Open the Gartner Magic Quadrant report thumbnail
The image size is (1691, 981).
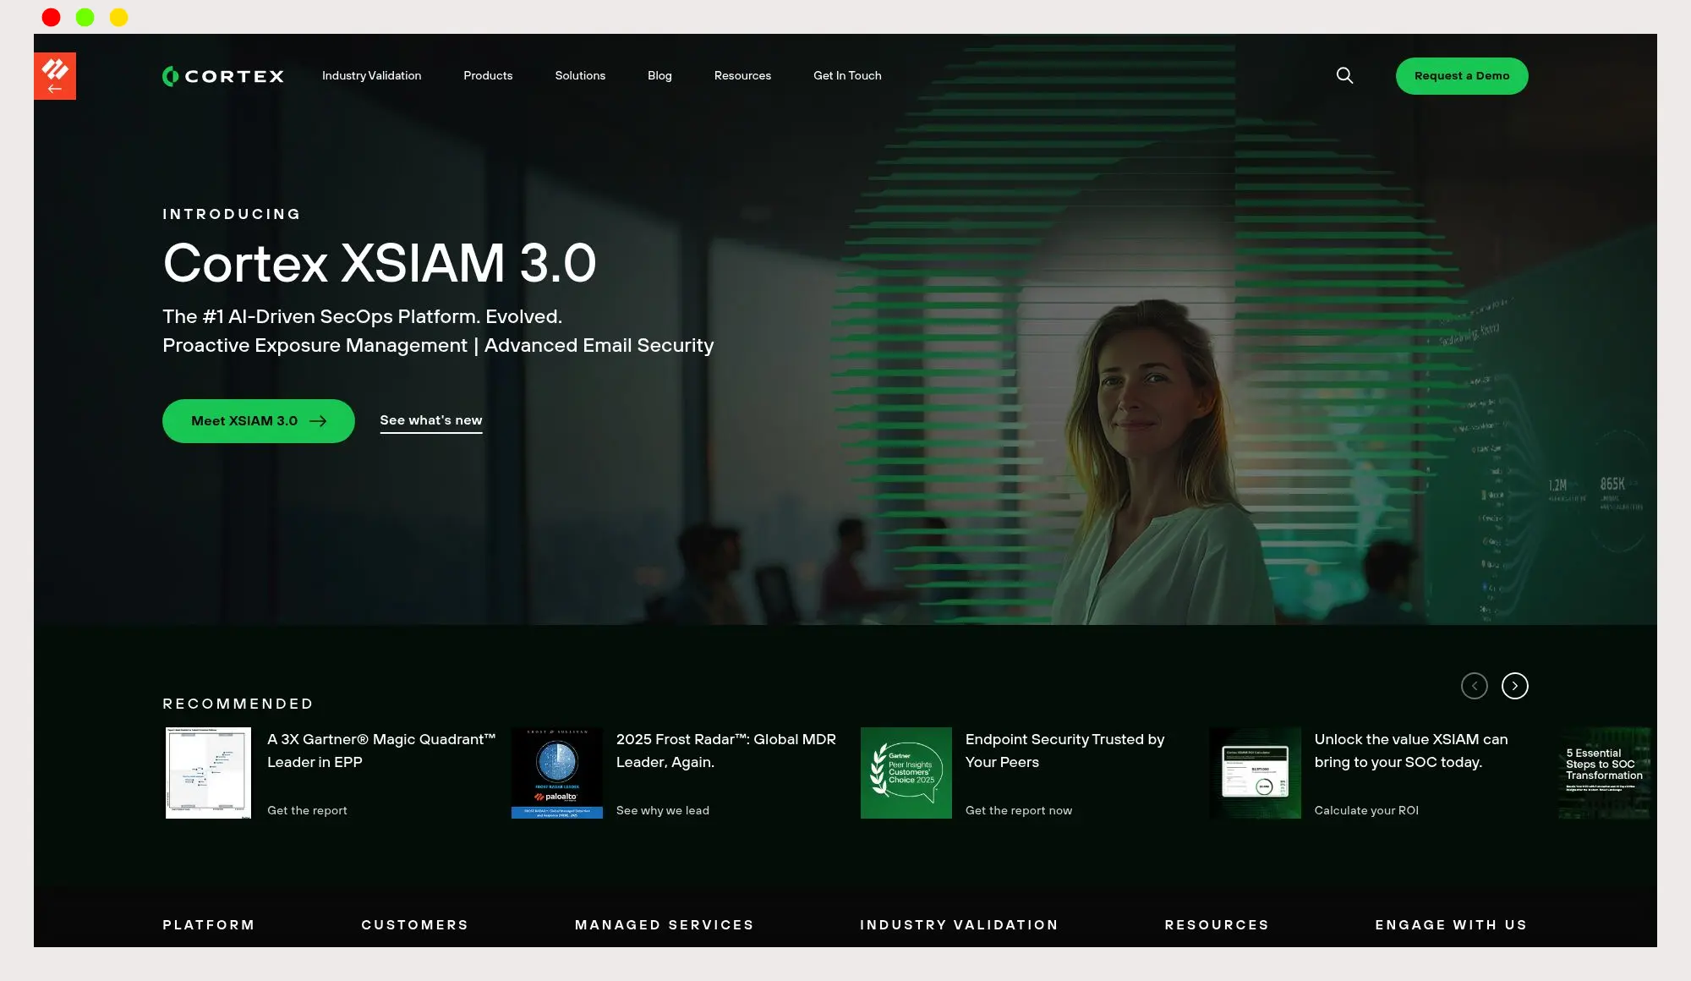(208, 773)
